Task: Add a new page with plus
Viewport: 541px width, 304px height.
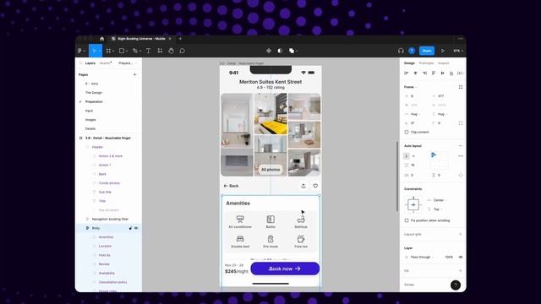Action: (x=135, y=74)
